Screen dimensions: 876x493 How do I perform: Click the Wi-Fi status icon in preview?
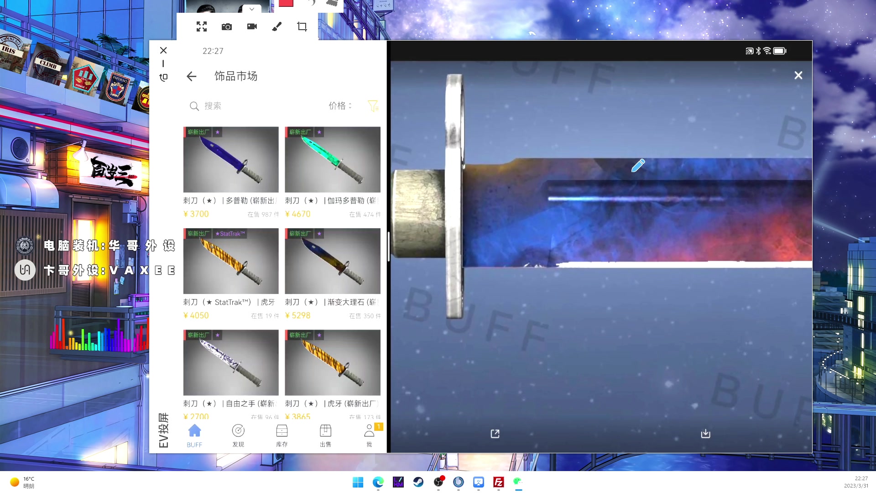(x=767, y=51)
